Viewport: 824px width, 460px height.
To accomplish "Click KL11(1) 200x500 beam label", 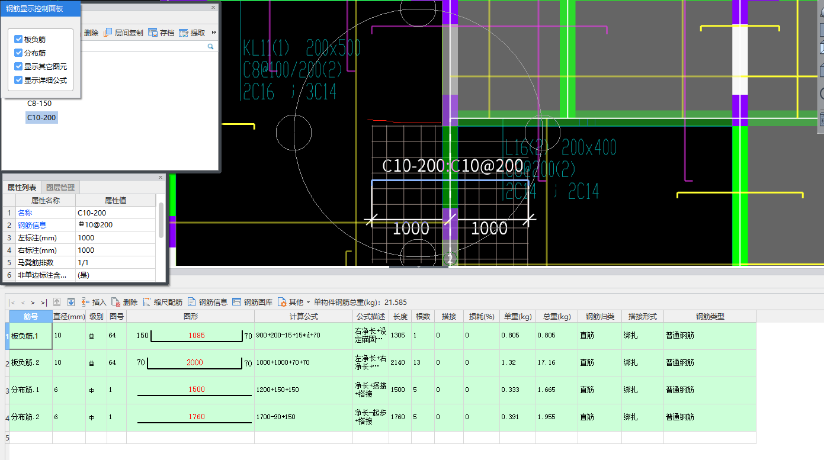I will [302, 48].
